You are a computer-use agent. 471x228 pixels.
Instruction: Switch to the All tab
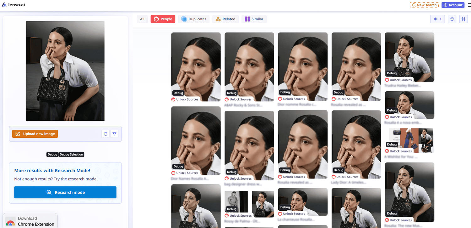(x=142, y=19)
